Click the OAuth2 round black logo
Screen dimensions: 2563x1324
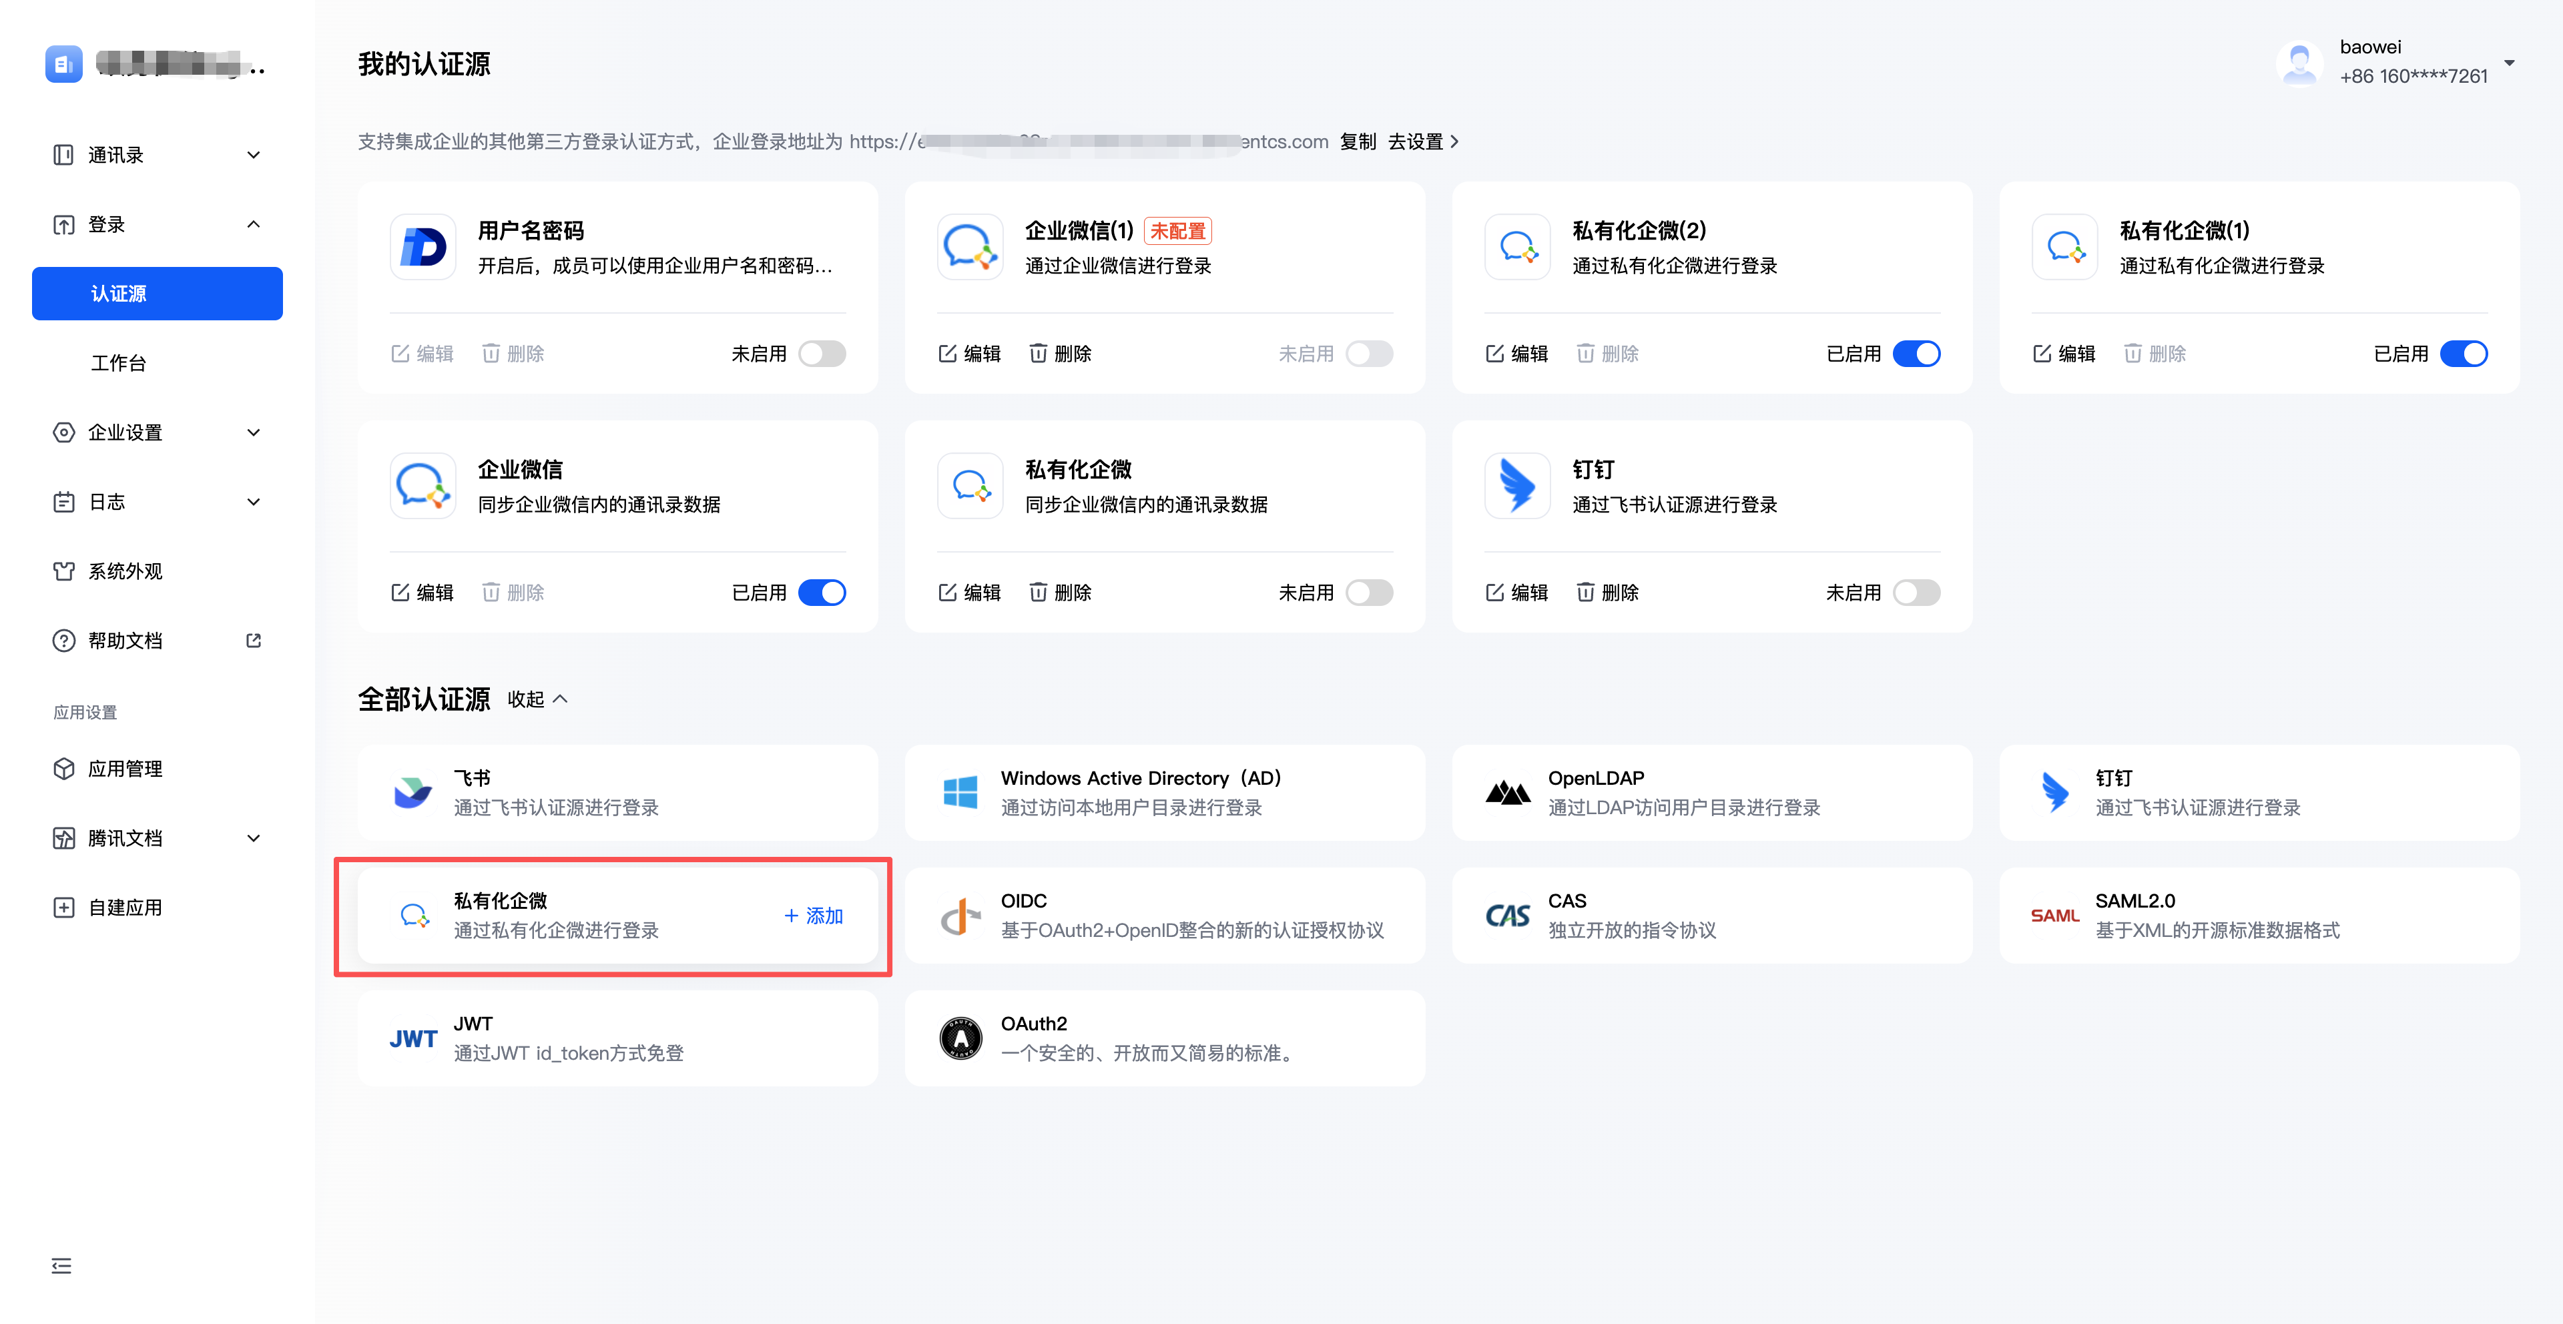pos(960,1038)
